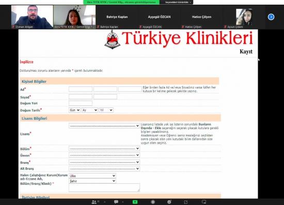This screenshot has width=284, height=205.
Task: Expand the Ünvan dropdown
Action: click(x=104, y=155)
